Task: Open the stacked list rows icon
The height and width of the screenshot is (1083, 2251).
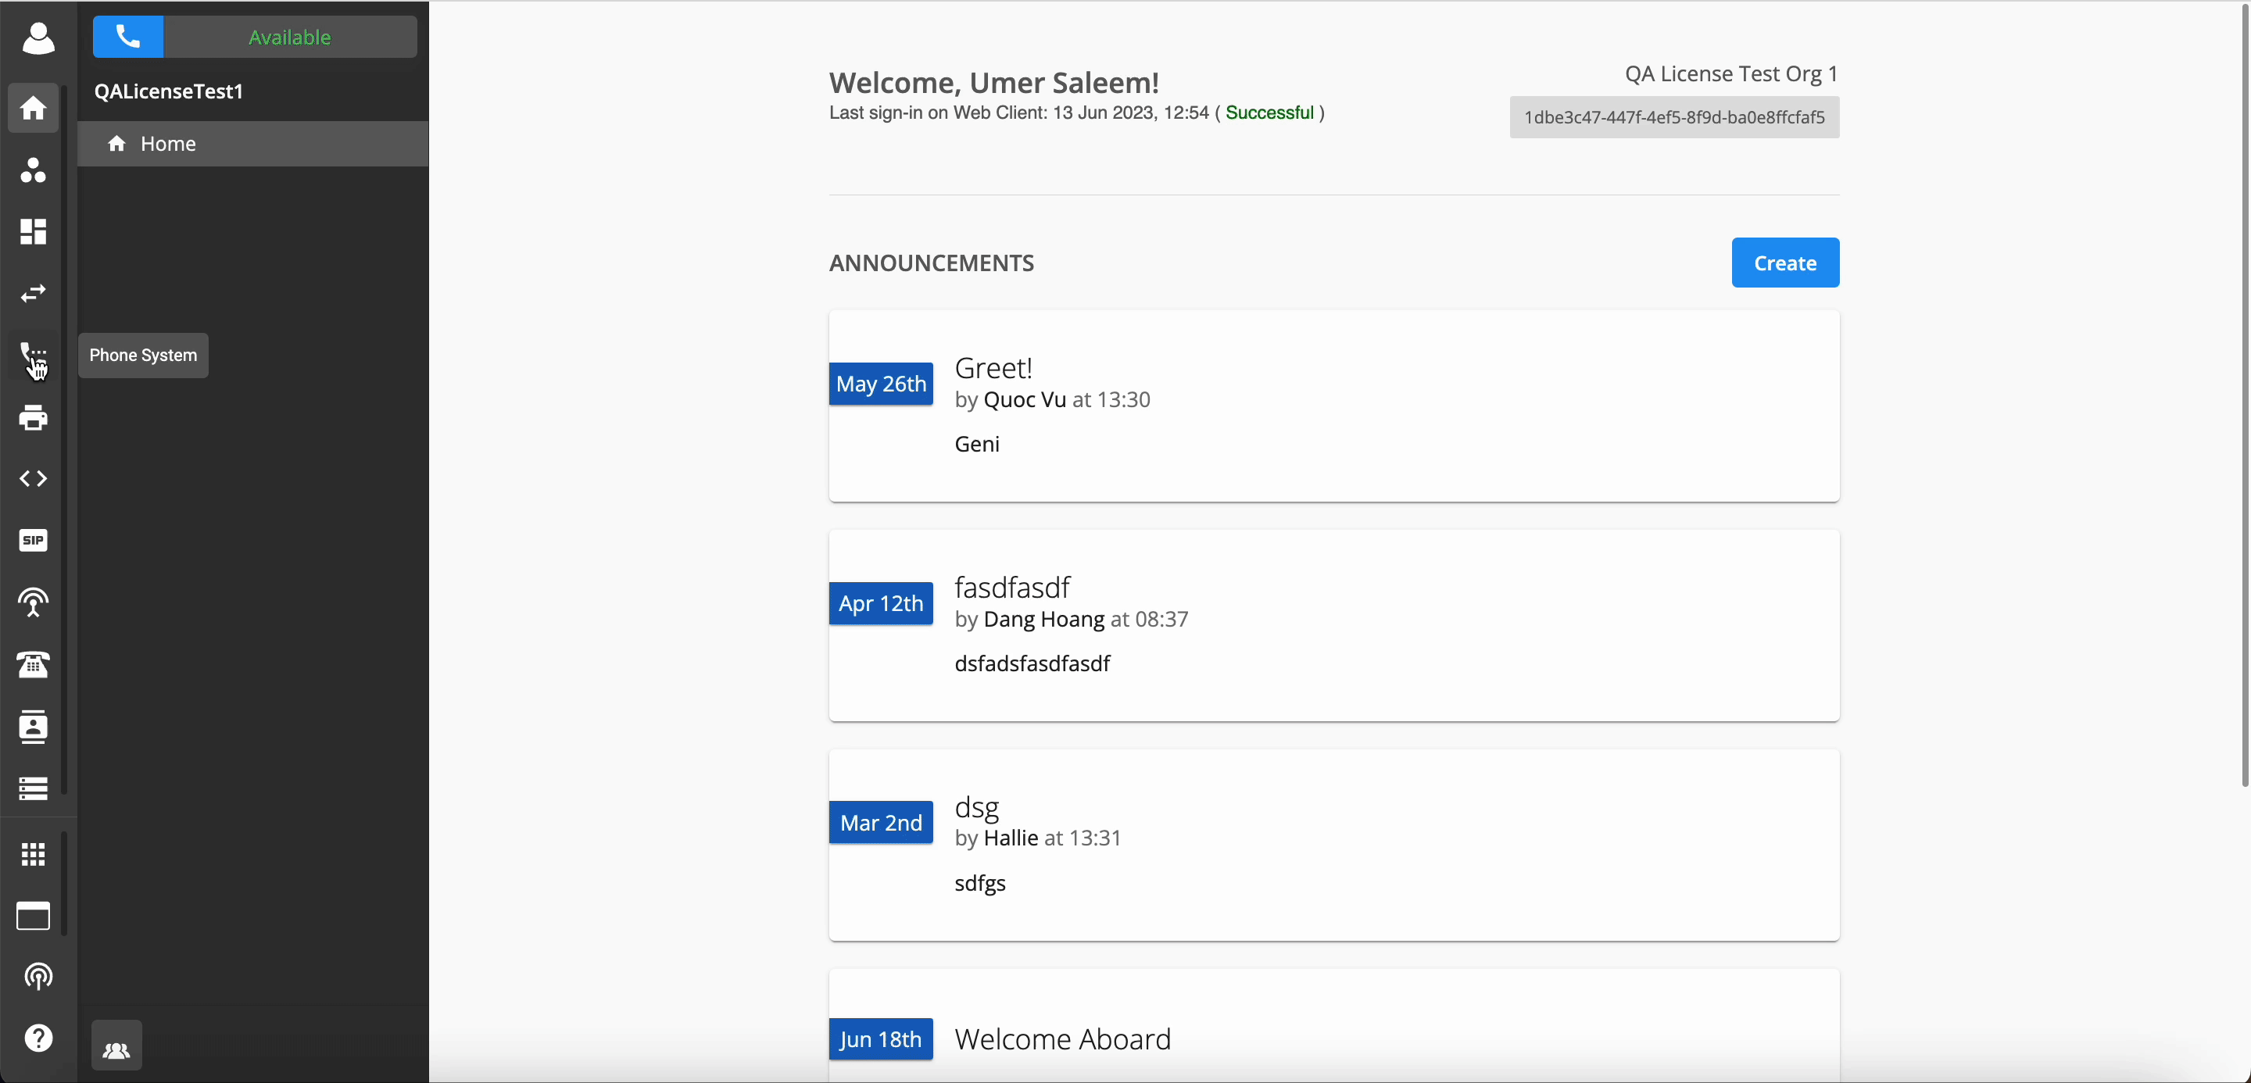Action: click(33, 788)
